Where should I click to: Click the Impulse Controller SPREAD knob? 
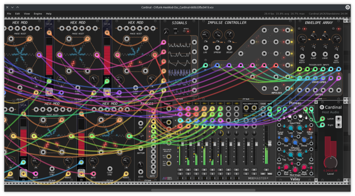(x=217, y=35)
